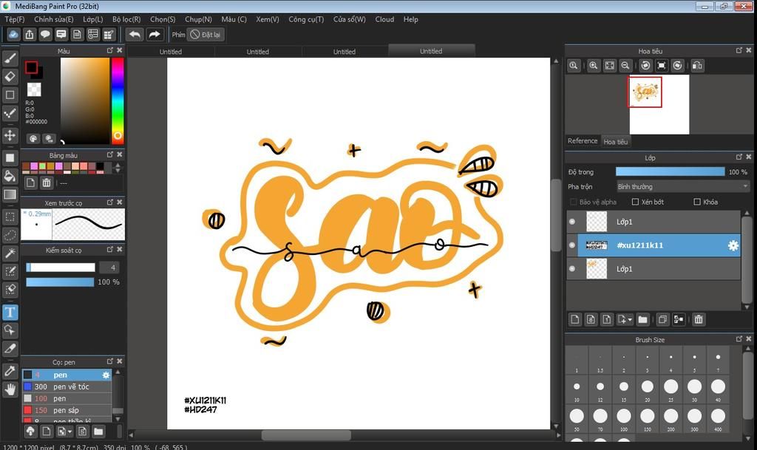Image resolution: width=757 pixels, height=450 pixels.
Task: Select the Eraser tool
Action: coord(10,76)
